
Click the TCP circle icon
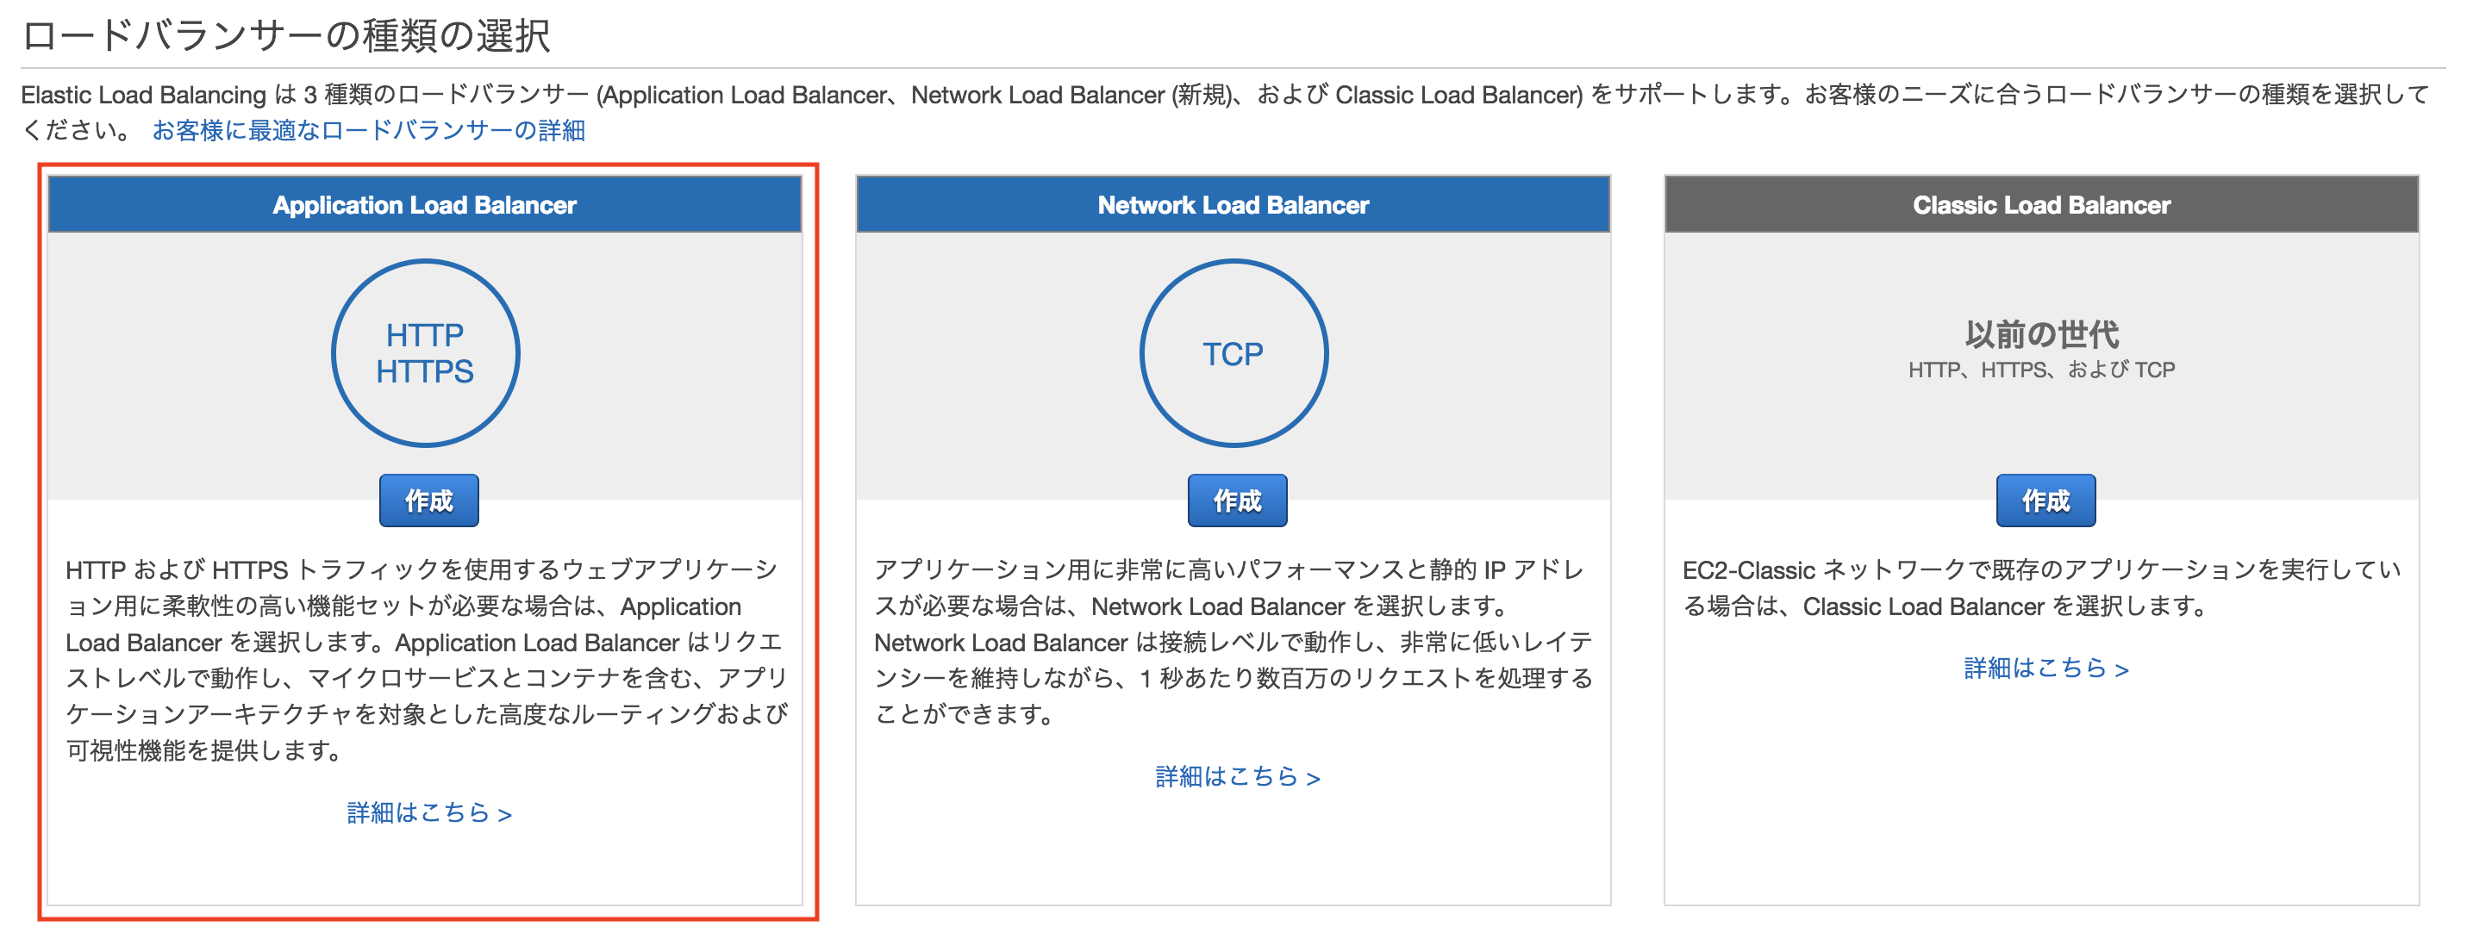click(1233, 352)
